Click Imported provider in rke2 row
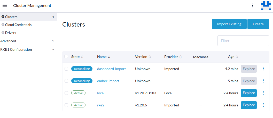 [172, 105]
